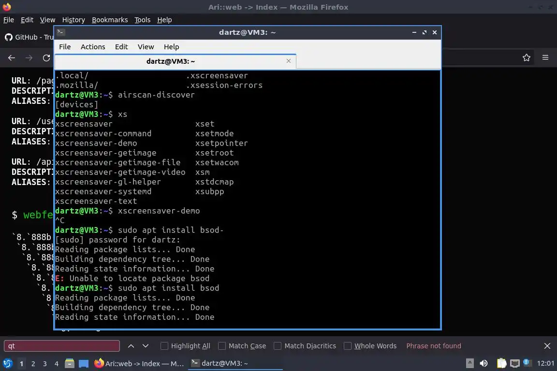Viewport: 557px width, 371px height.
Task: Click 'Phrase not found' status text
Action: [433, 346]
